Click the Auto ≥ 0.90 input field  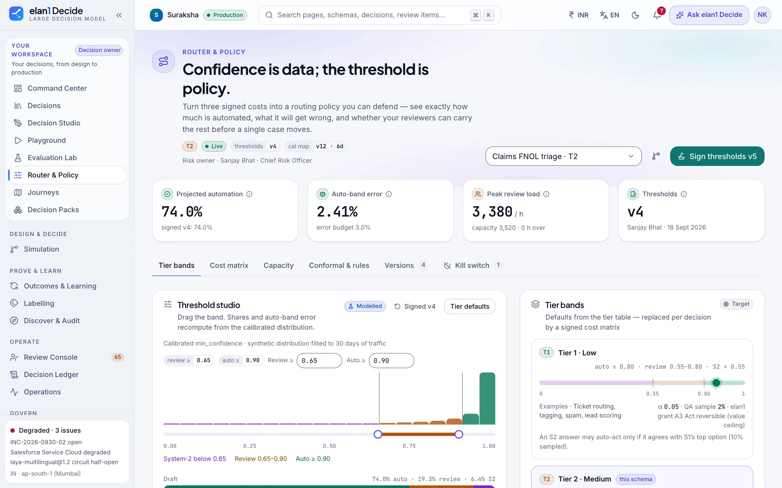(391, 360)
